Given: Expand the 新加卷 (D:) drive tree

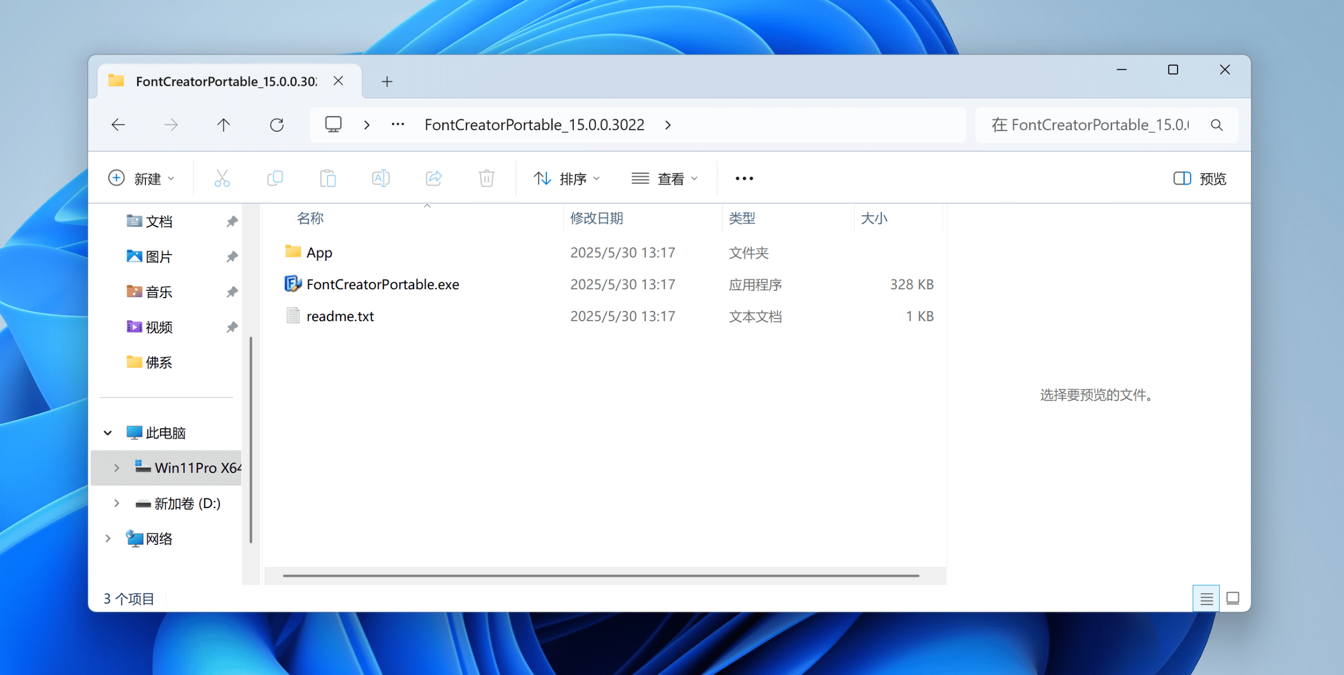Looking at the screenshot, I should [x=117, y=503].
